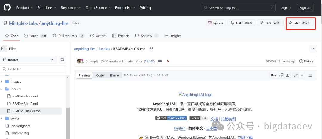Expand the server folder
This screenshot has width=322, height=139.
(2, 118)
